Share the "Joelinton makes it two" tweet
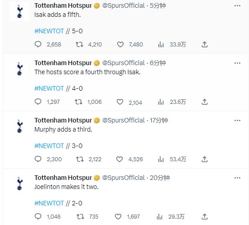Screen dimensions: 249x225 pos(204,217)
